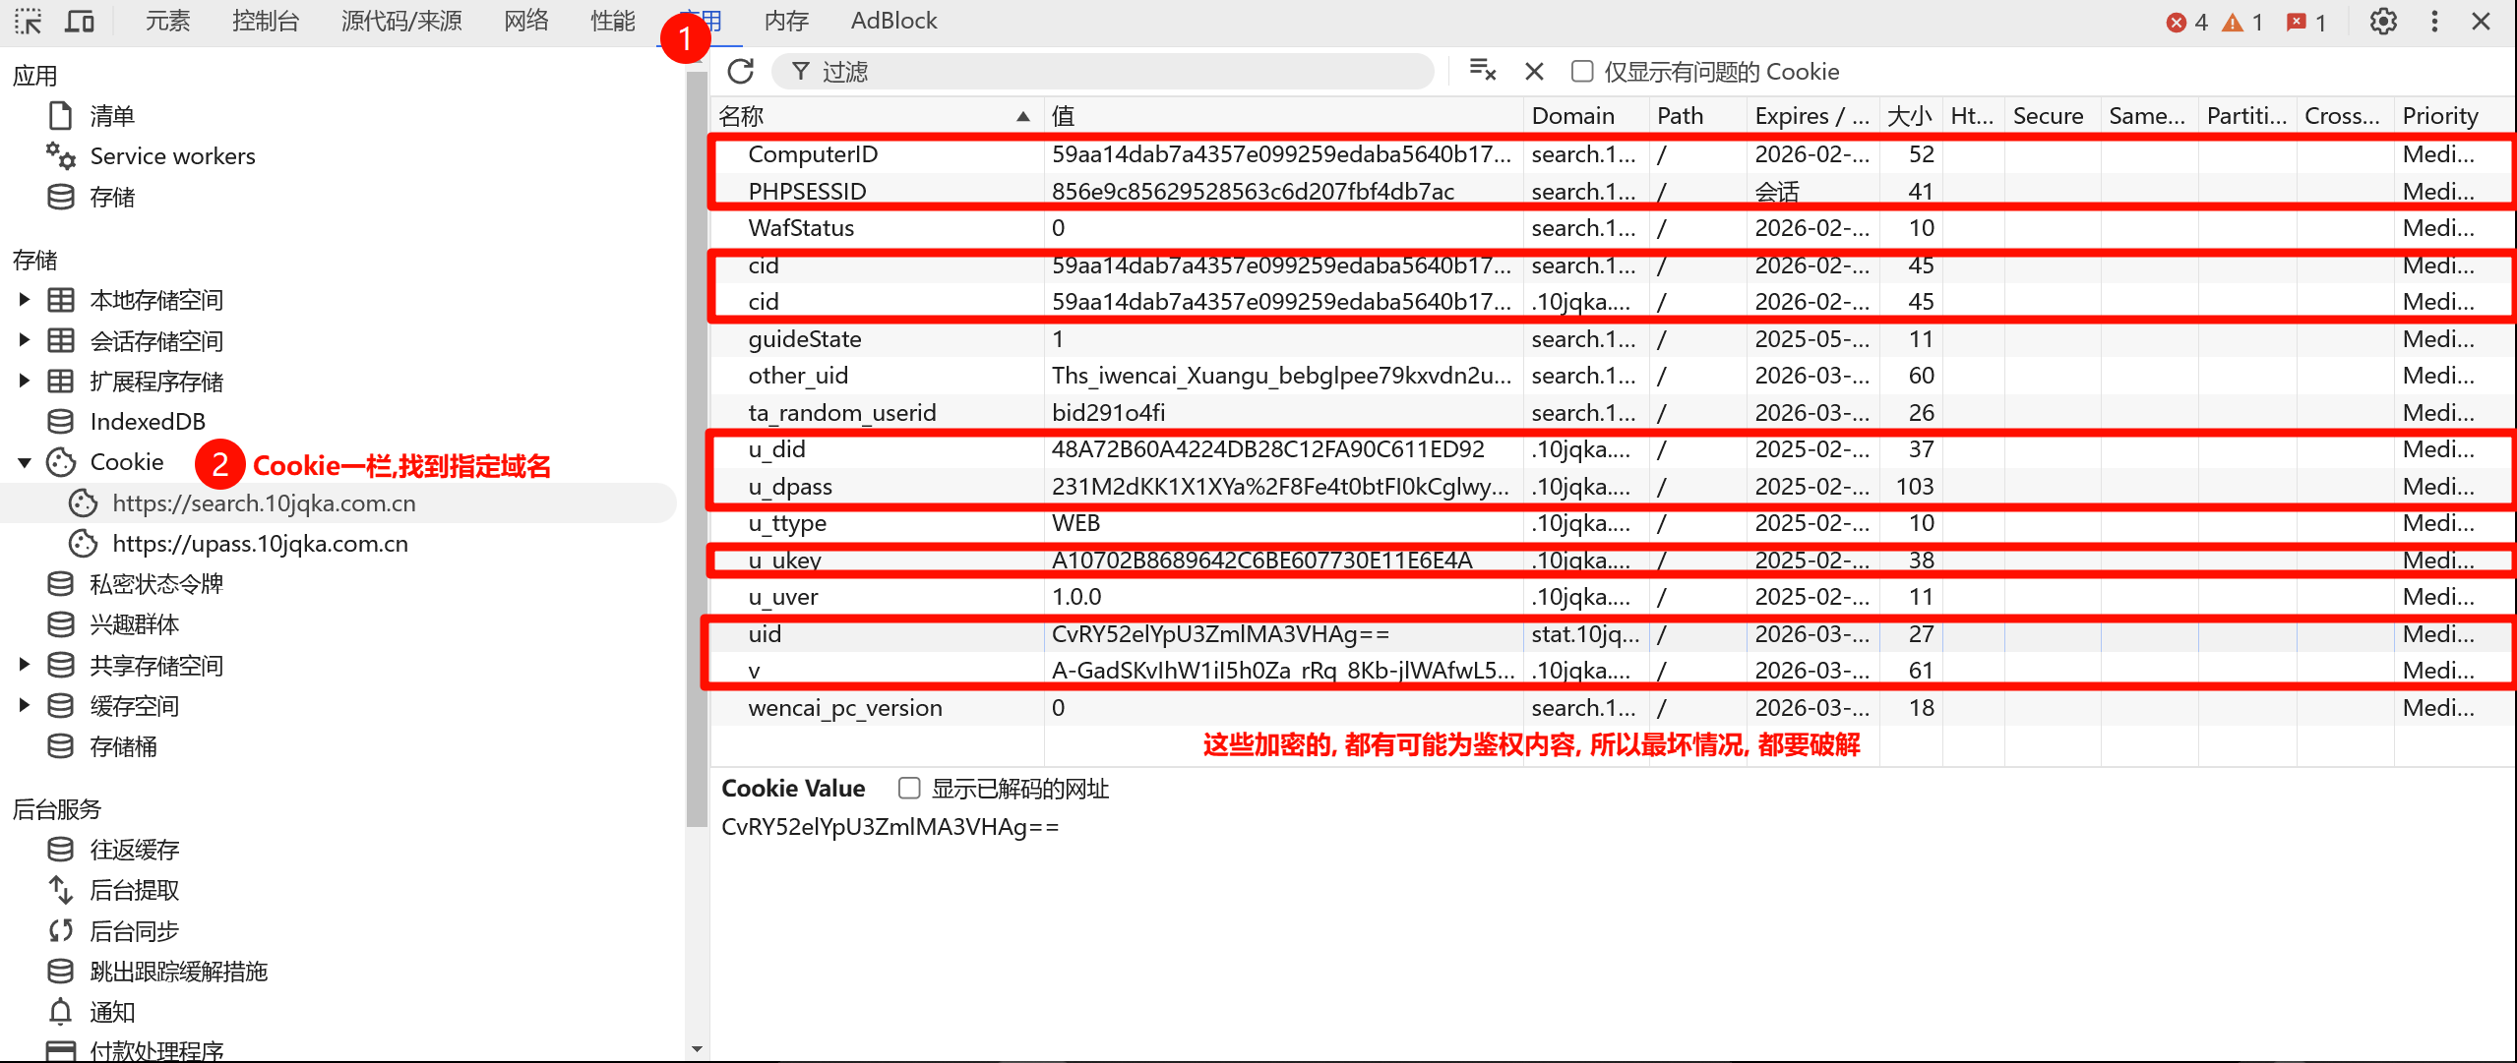
Task: Expand the 本地存储空间 tree node
Action: coord(25,300)
